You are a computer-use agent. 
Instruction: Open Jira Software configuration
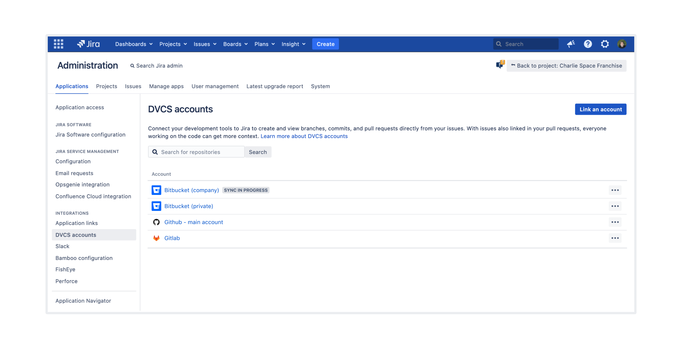tap(90, 135)
